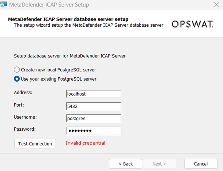
Task: Go Back to the previous setup step
Action: pyautogui.click(x=126, y=164)
